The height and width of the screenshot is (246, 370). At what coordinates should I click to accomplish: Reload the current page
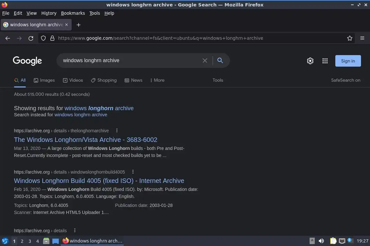[31, 38]
